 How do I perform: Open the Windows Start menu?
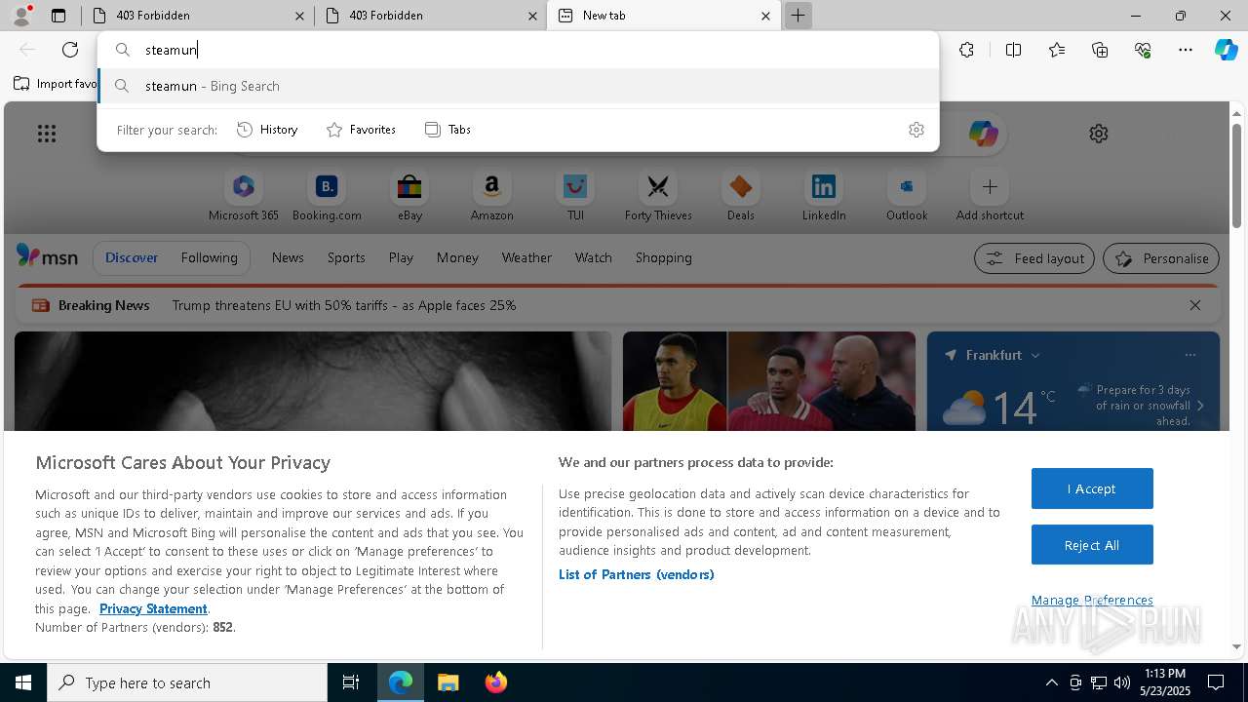(23, 682)
